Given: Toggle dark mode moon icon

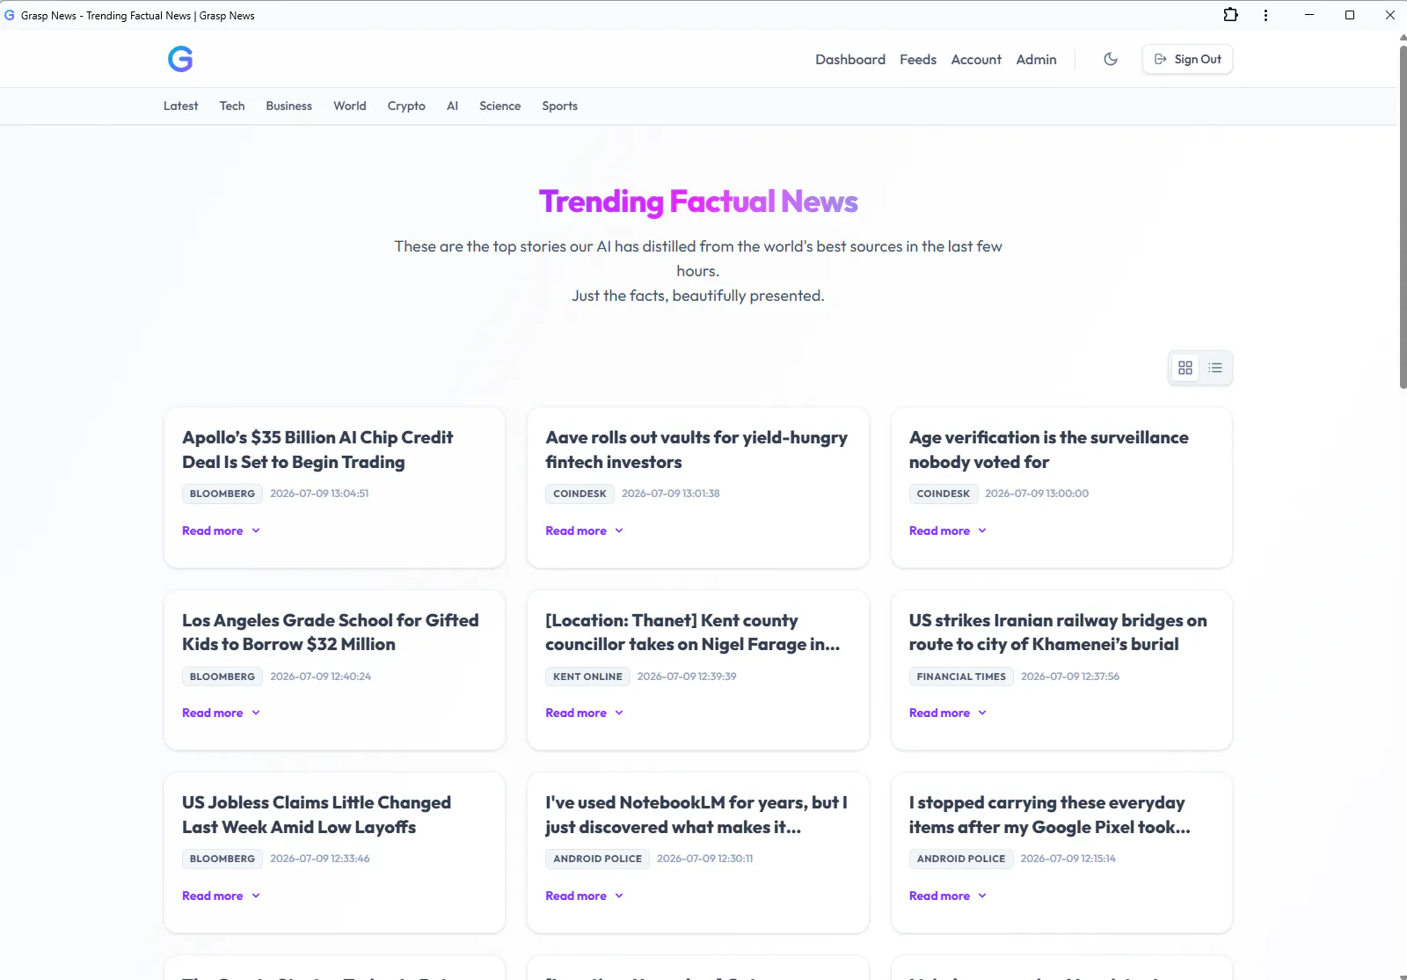Looking at the screenshot, I should [1111, 59].
